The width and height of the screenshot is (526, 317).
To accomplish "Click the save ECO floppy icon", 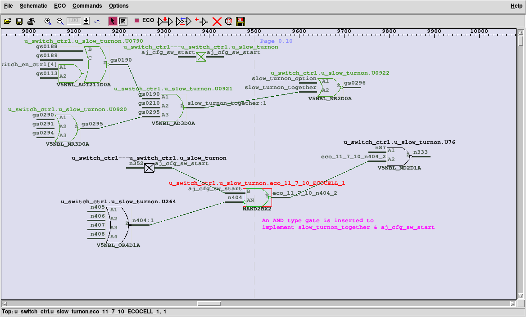I will coord(240,21).
